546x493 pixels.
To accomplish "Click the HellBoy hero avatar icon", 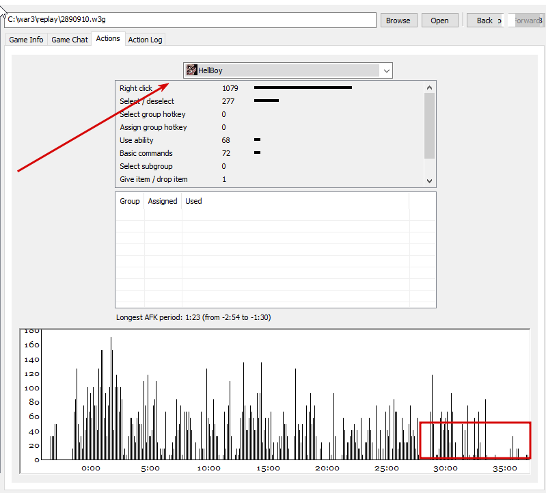I will [x=191, y=70].
